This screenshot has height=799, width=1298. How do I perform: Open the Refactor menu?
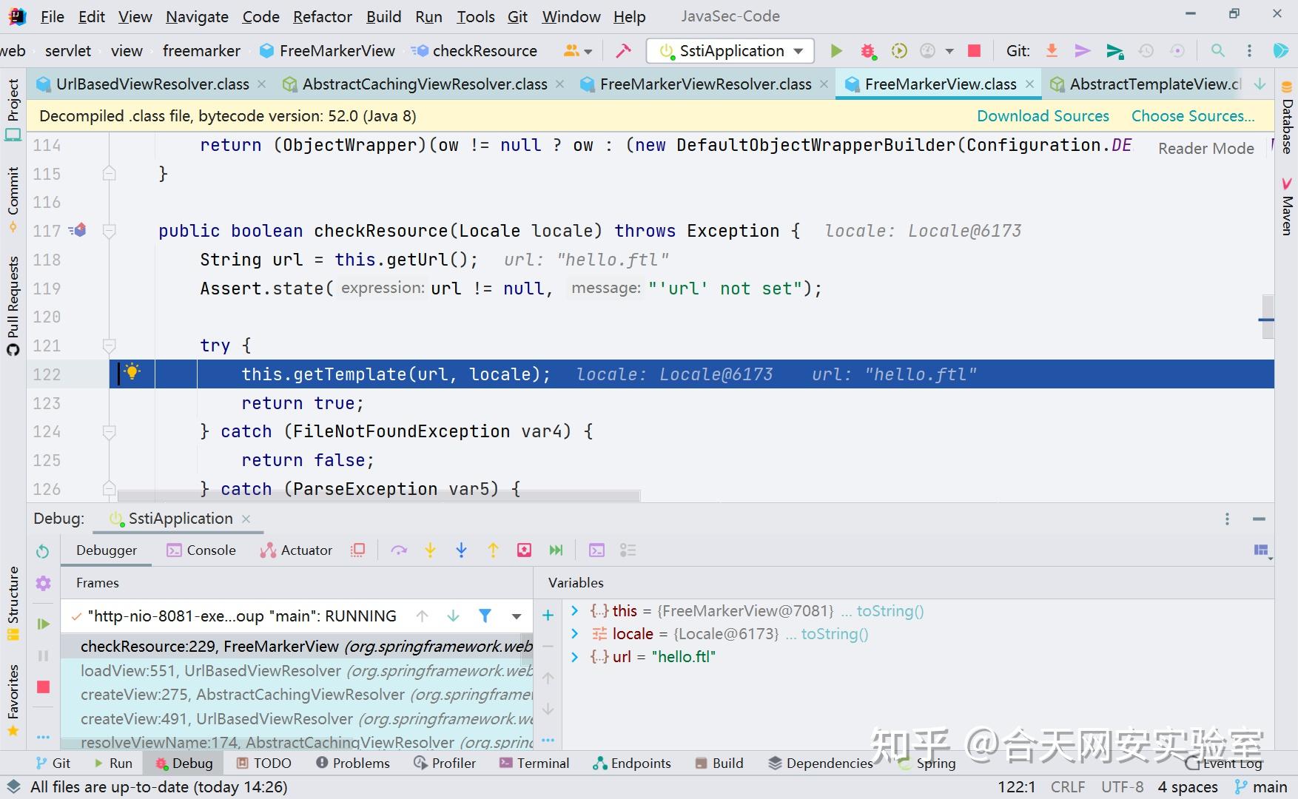click(322, 16)
